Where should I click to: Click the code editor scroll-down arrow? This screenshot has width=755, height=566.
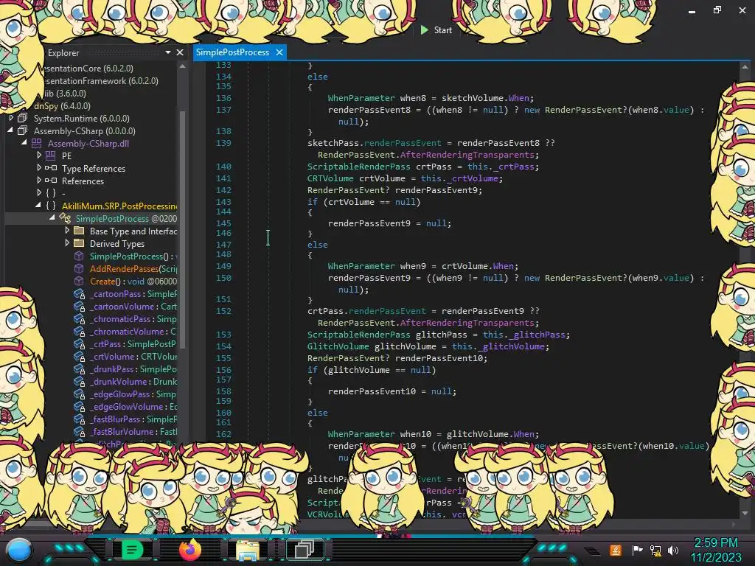pos(745,513)
